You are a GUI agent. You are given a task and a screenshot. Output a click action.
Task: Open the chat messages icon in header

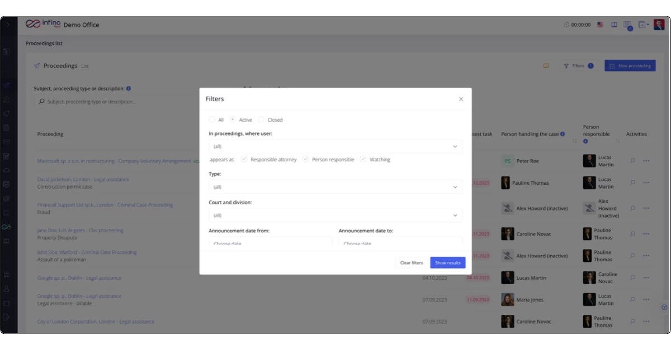[x=627, y=25]
